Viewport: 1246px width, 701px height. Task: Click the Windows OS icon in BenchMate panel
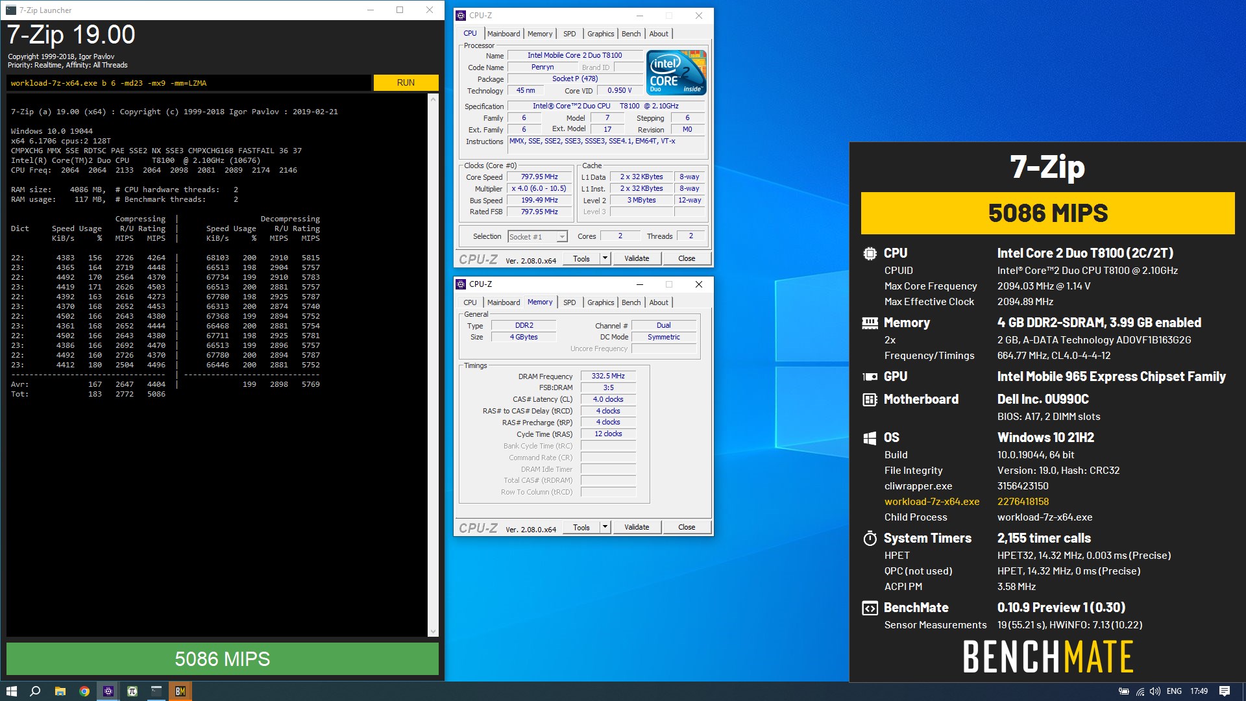pyautogui.click(x=870, y=438)
